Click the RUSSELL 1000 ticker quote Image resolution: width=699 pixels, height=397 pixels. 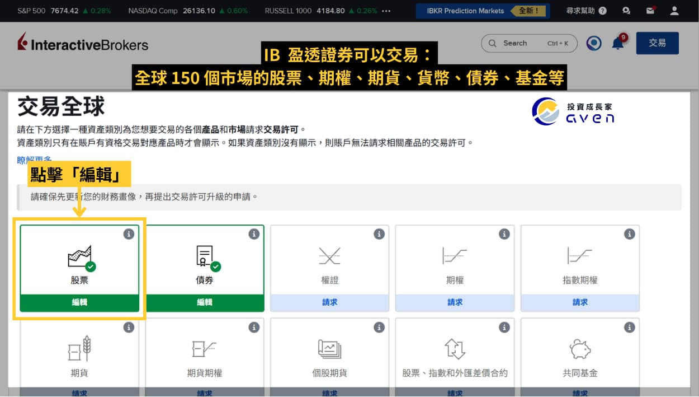pos(321,11)
